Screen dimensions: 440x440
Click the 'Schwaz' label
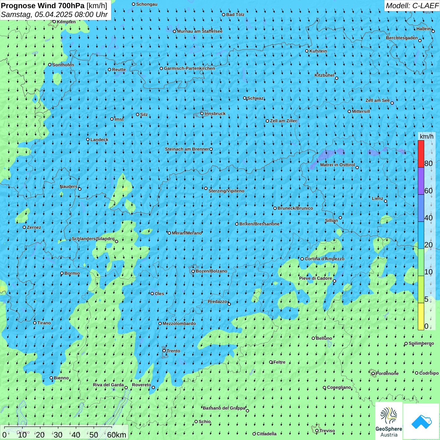(255, 98)
